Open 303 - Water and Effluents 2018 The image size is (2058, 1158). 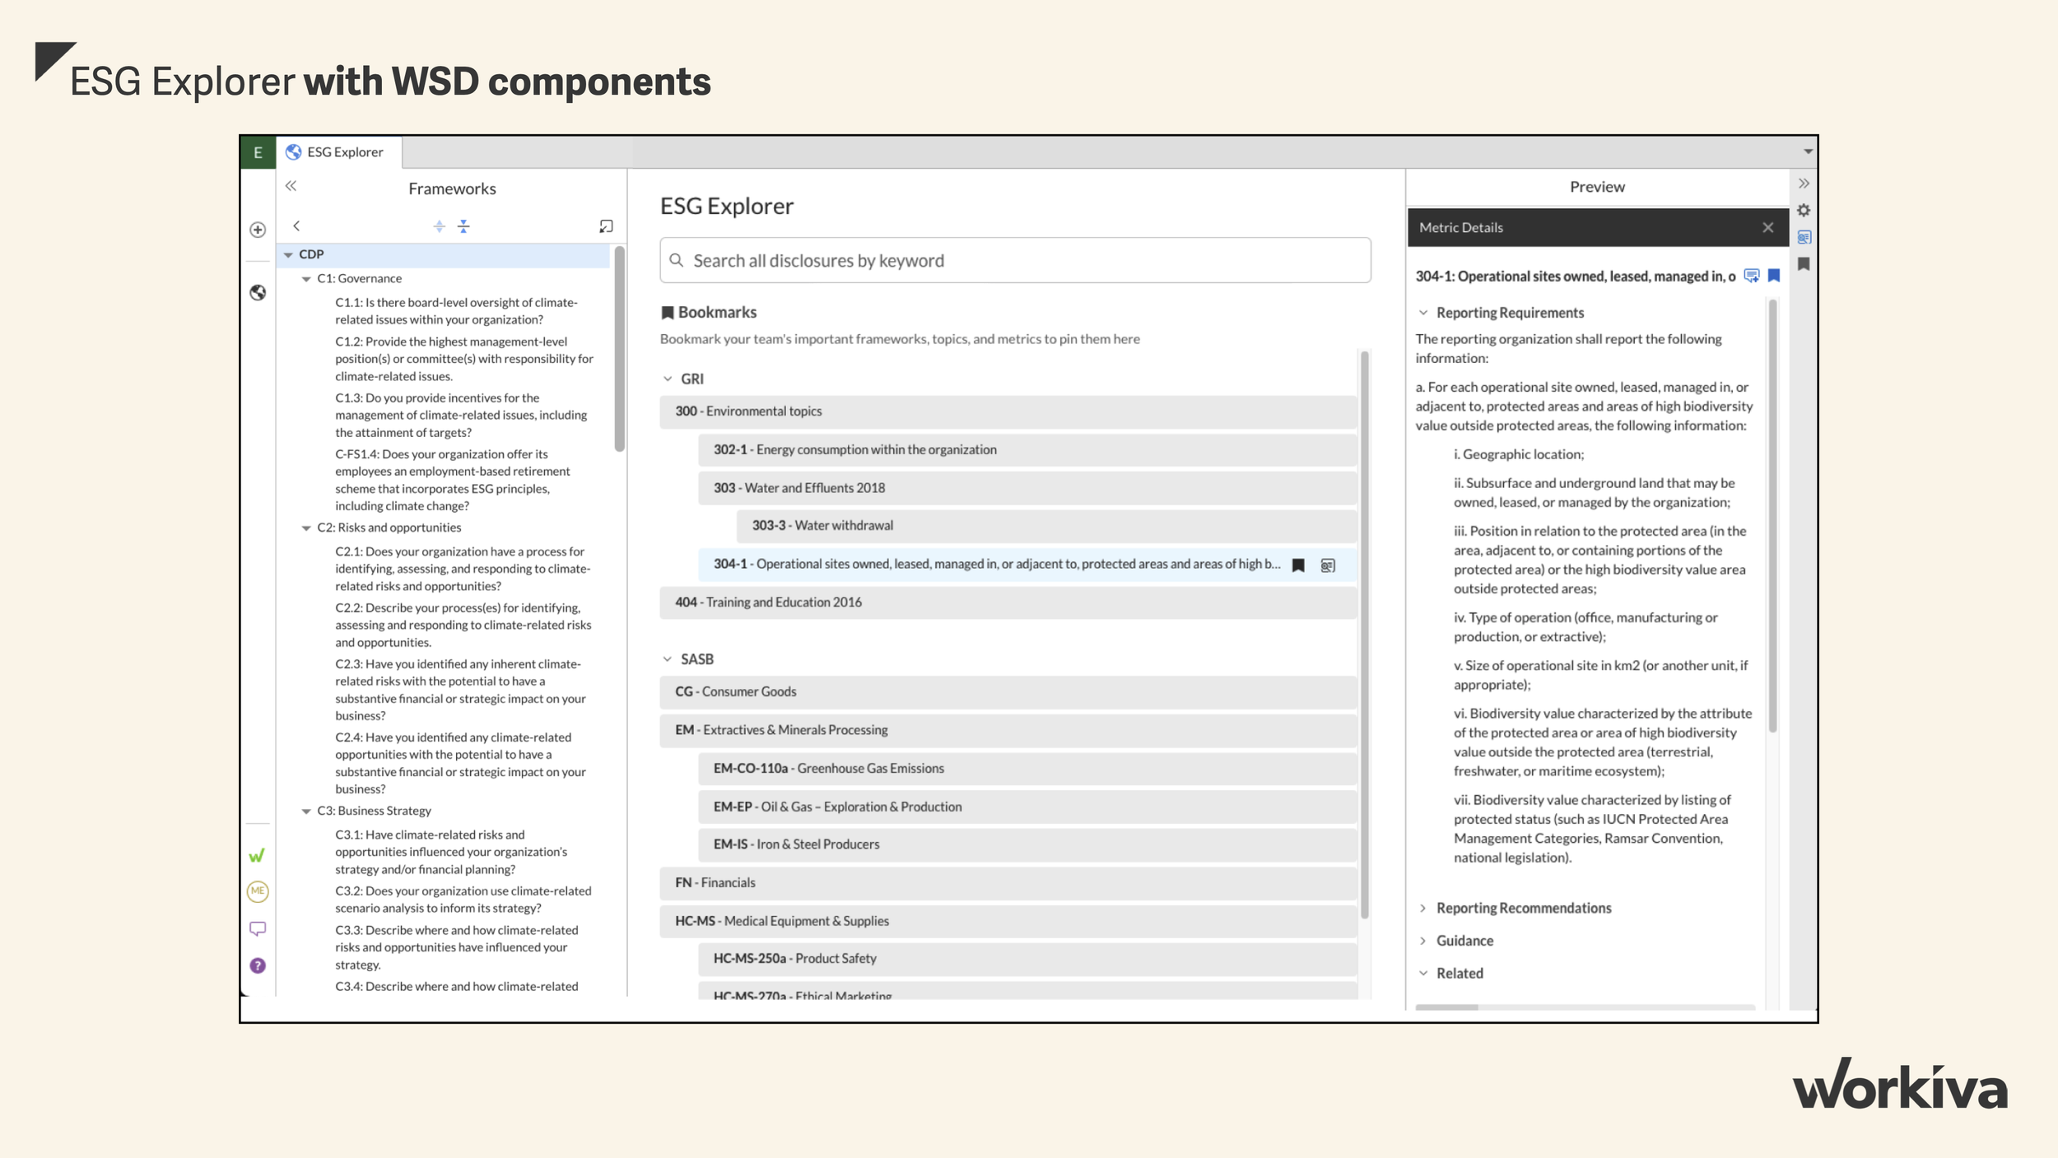click(x=1027, y=488)
